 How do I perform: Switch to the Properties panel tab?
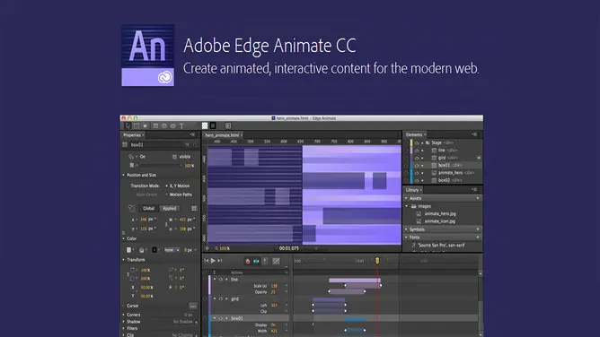pos(132,135)
